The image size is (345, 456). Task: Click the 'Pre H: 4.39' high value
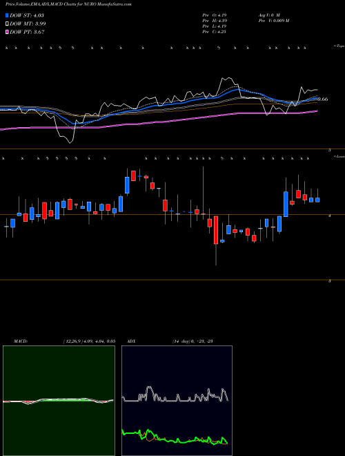pos(215,20)
